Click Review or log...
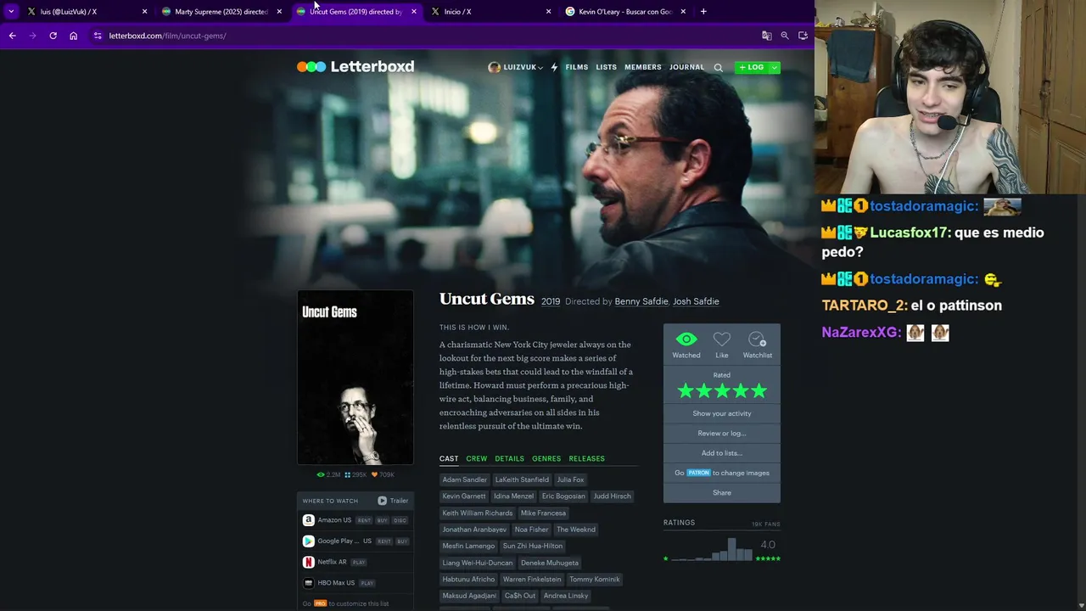 (x=722, y=433)
